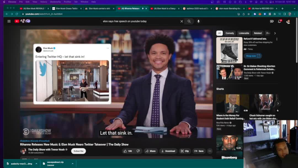This screenshot has height=168, width=298.
Task: Open Student Debt Relief short thumbnail
Action: pyautogui.click(x=232, y=104)
